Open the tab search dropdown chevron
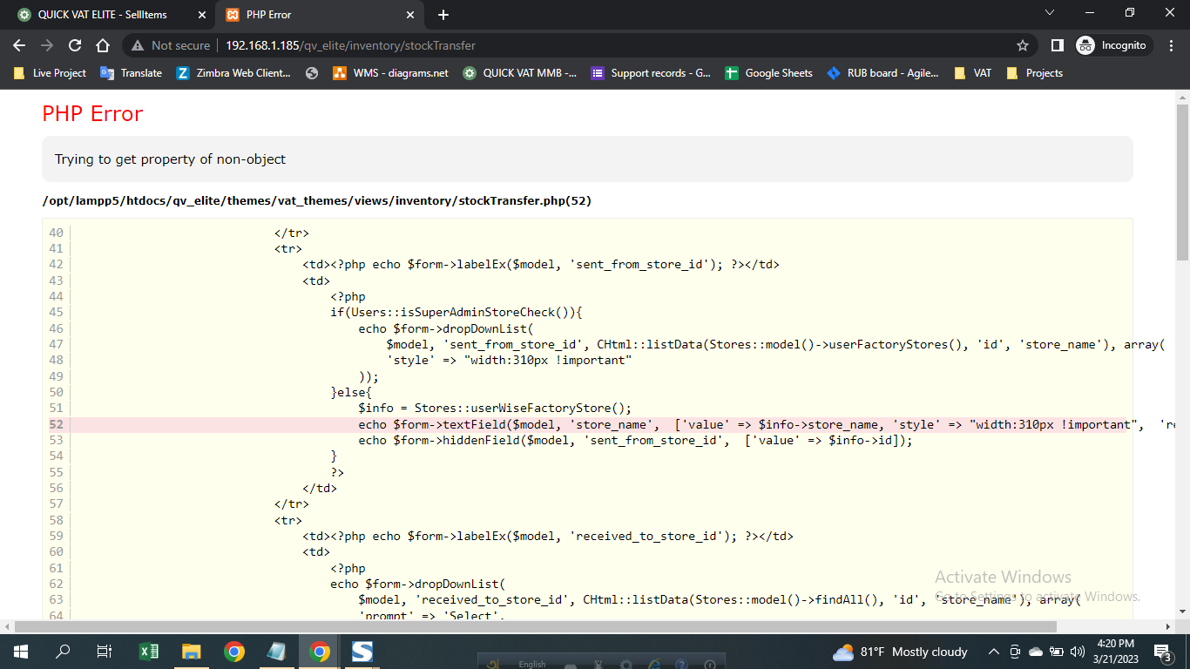Image resolution: width=1190 pixels, height=669 pixels. (x=1050, y=12)
